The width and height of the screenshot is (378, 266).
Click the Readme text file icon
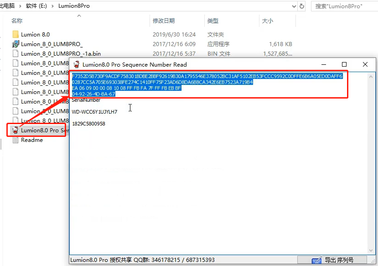pos(16,140)
